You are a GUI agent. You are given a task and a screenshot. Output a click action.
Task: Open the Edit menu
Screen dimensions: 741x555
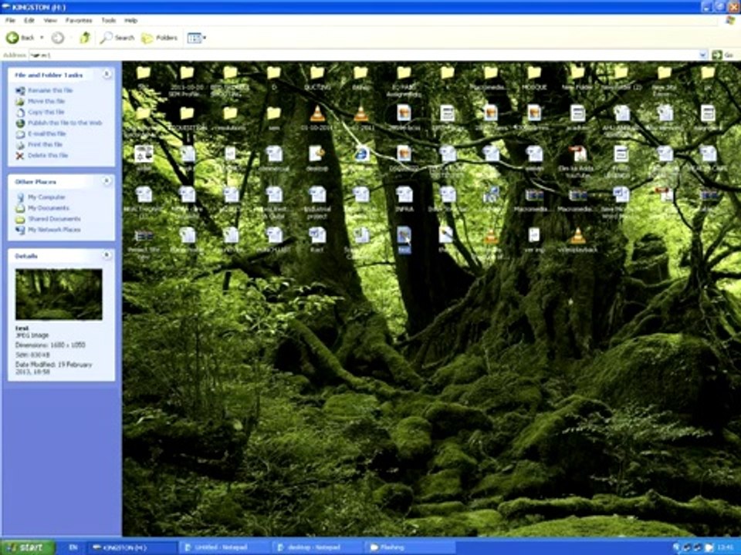[x=29, y=20]
